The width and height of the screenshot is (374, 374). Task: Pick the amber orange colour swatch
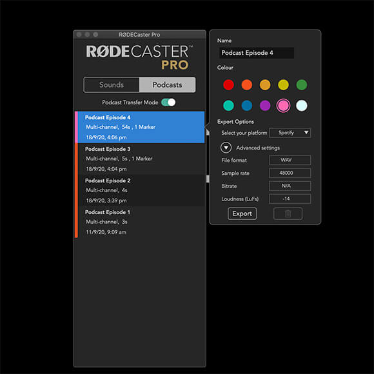point(265,84)
